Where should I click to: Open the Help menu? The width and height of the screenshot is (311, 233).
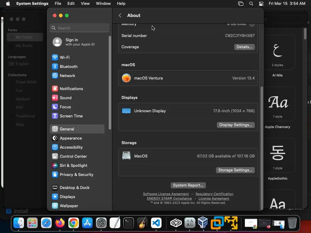[x=121, y=4]
